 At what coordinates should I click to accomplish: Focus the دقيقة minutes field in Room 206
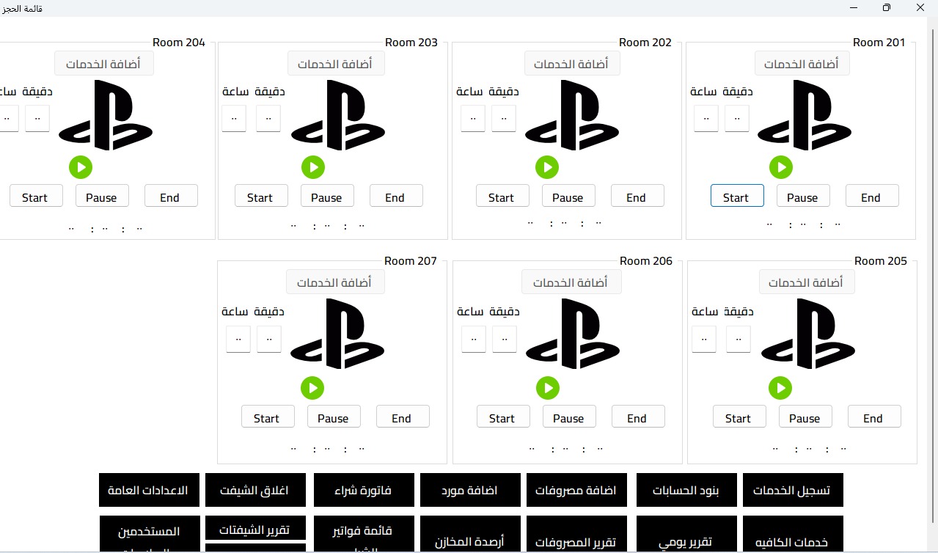pos(505,339)
